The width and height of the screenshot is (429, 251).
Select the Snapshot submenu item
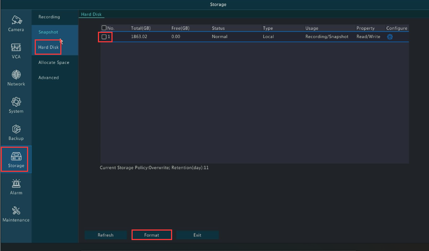pos(48,32)
